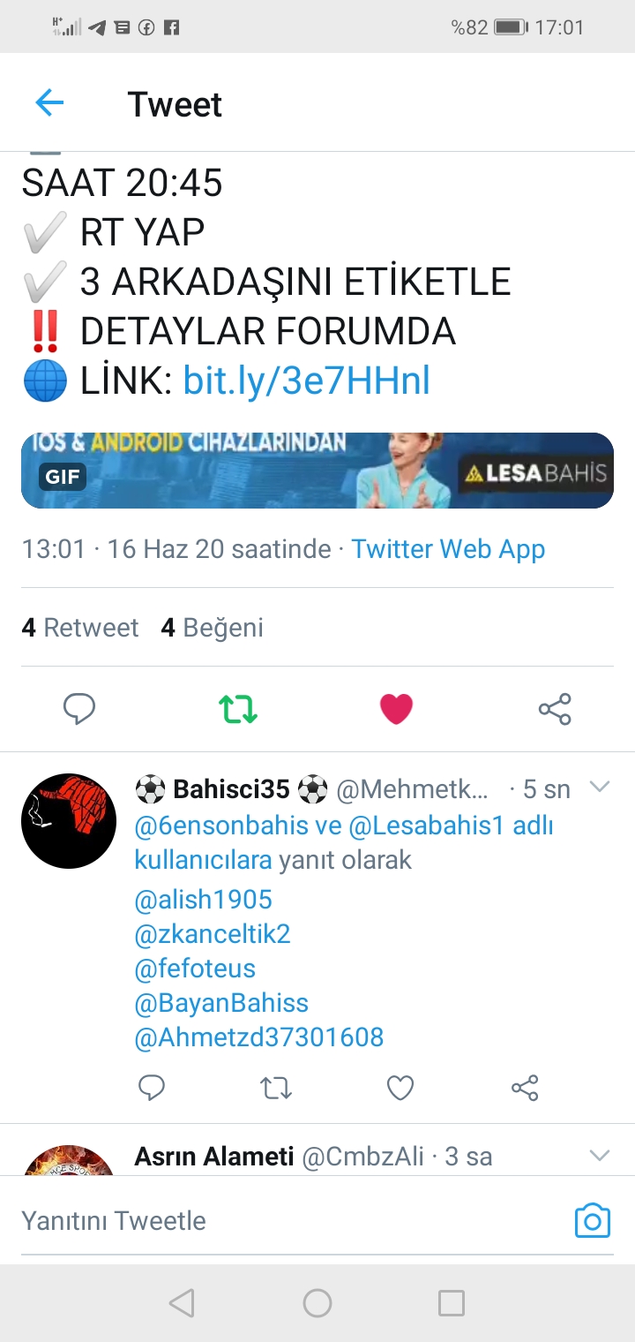This screenshot has width=635, height=1342.
Task: View the 4 Beğeni likes list
Action: tap(212, 628)
